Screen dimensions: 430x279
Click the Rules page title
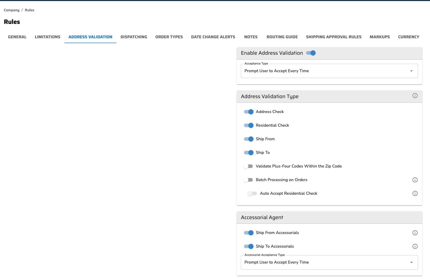(12, 22)
